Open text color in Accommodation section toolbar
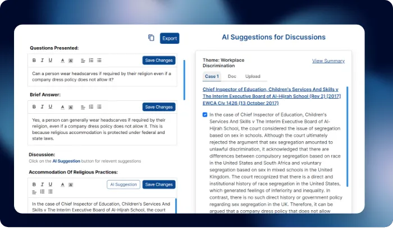 coord(63,184)
